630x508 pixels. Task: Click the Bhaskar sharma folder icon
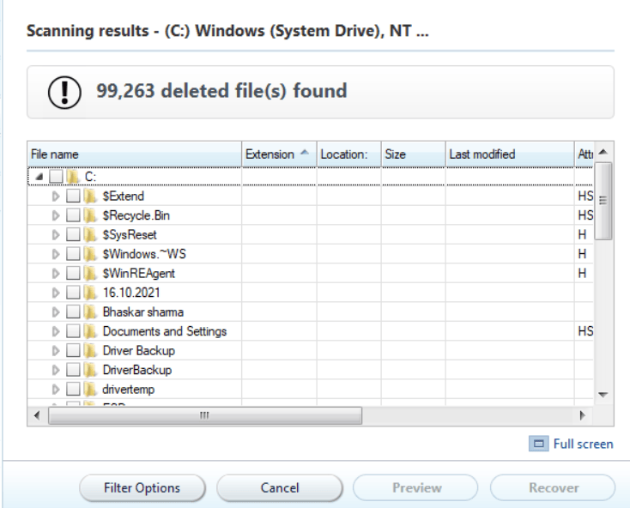pos(90,312)
